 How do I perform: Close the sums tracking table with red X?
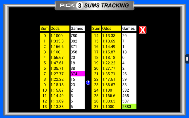click(143, 30)
